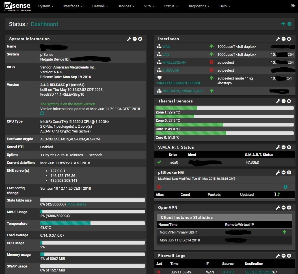Image resolution: width=298 pixels, height=274 pixels.
Task: Open WIRELESSLANNICPFSENSE interface link
Action: pyautogui.click(x=179, y=83)
